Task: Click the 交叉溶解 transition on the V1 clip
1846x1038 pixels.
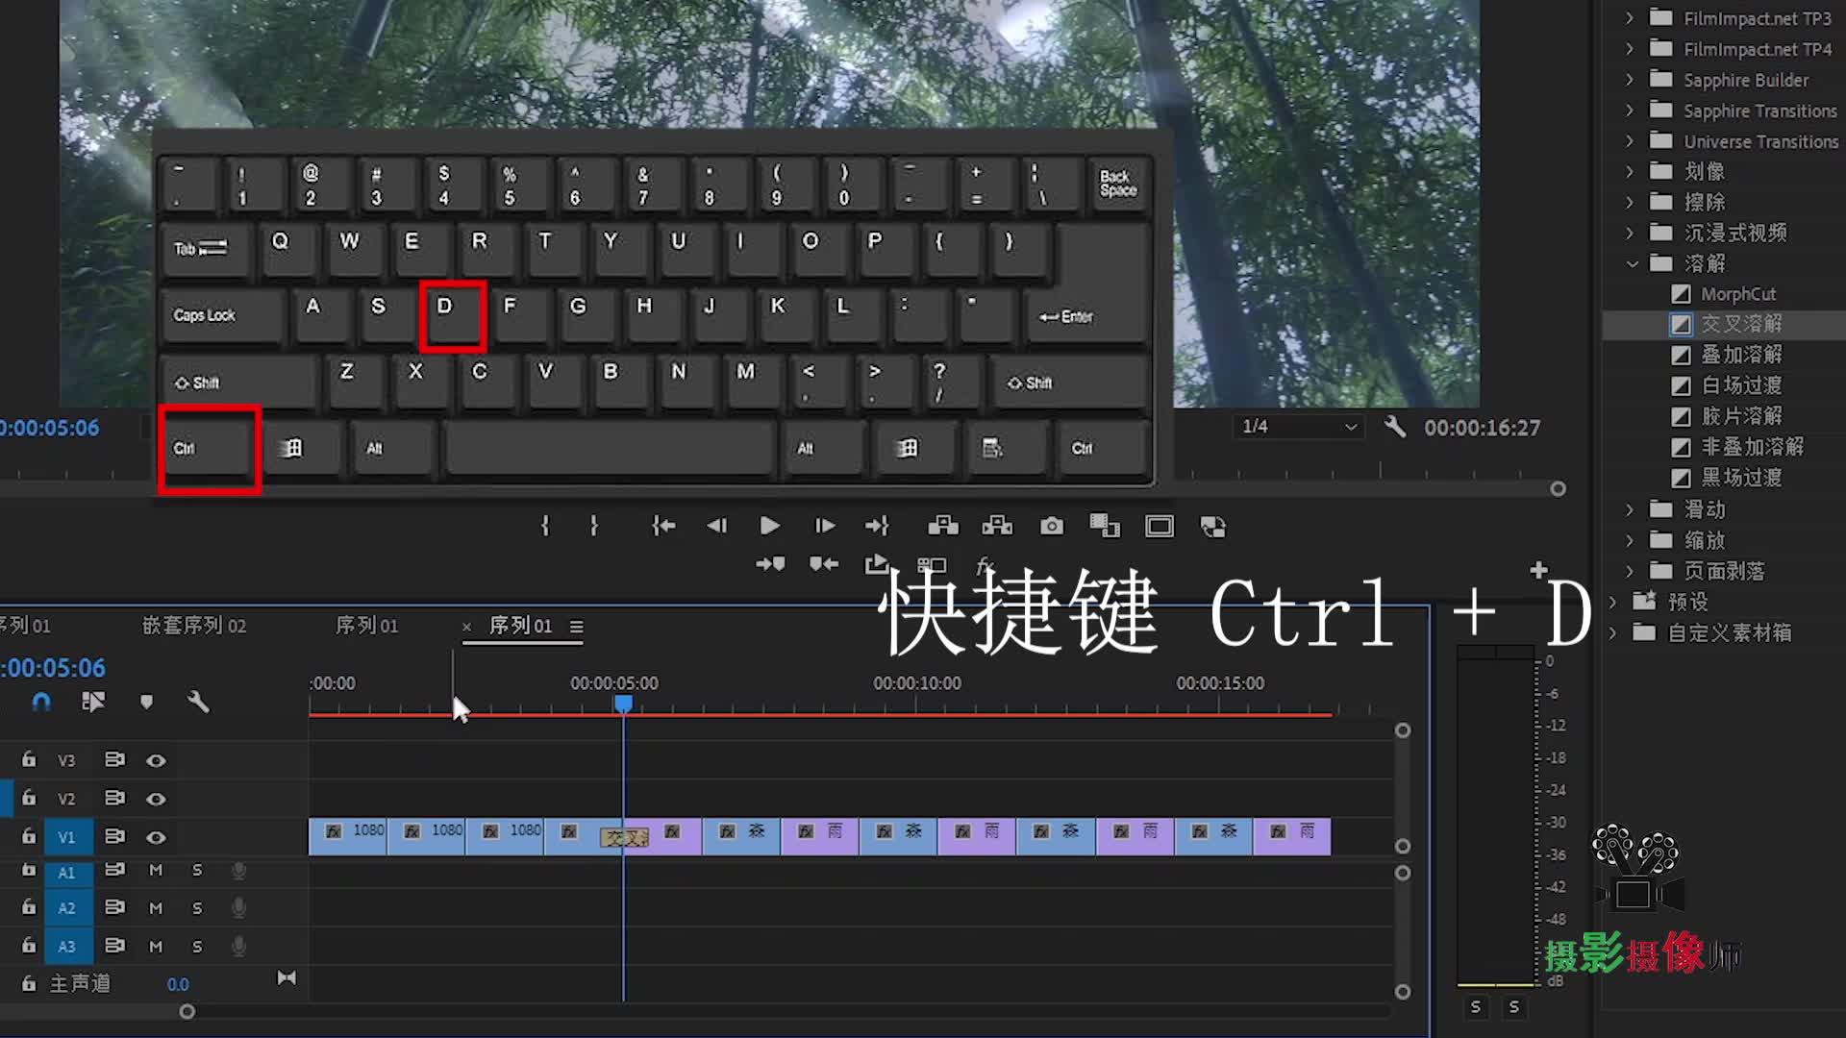Action: click(x=625, y=837)
